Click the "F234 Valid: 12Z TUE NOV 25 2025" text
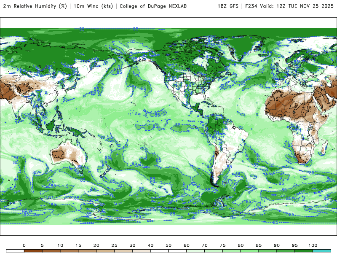337x253 pixels. click(x=289, y=6)
